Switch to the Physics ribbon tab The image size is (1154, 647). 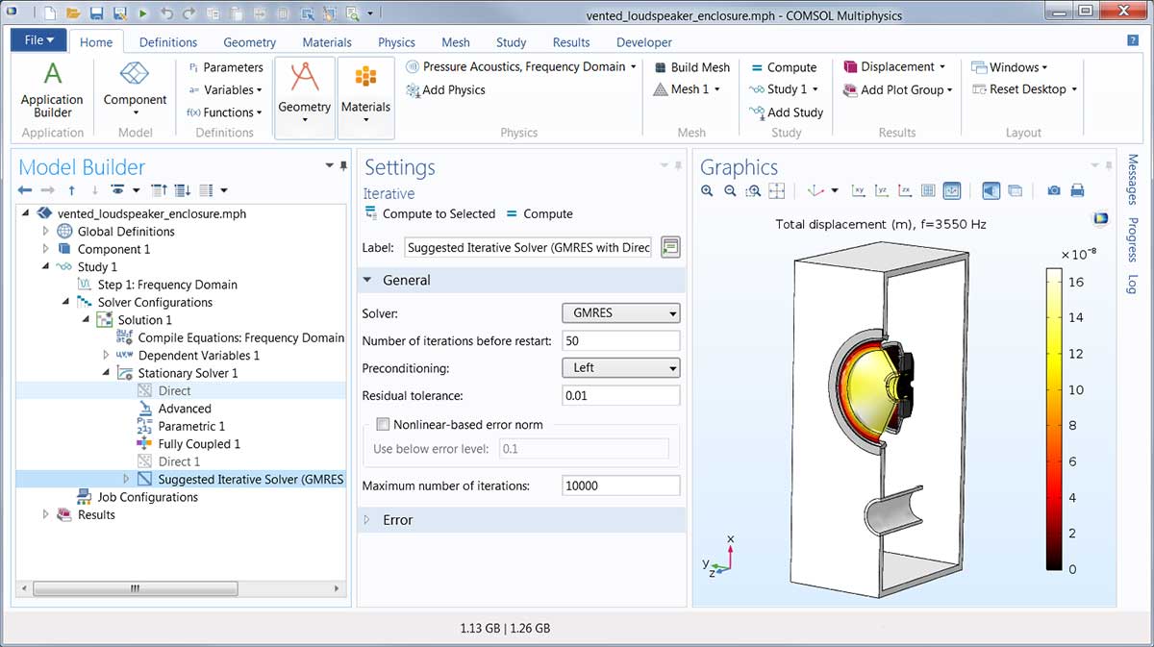tap(396, 42)
